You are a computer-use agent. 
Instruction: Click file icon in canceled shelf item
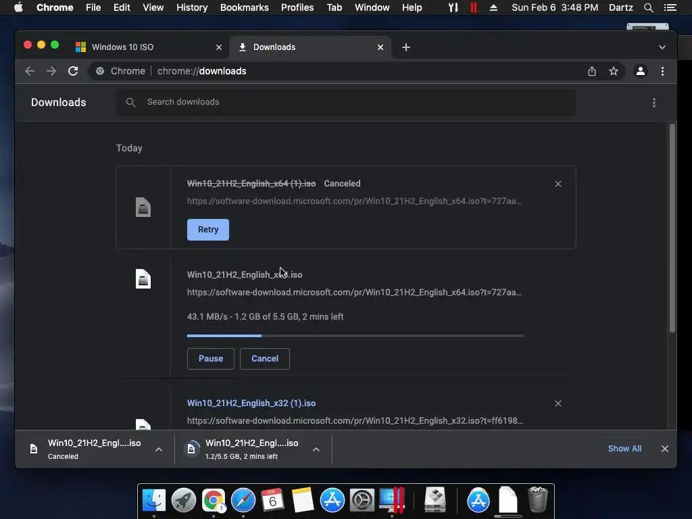click(x=34, y=449)
